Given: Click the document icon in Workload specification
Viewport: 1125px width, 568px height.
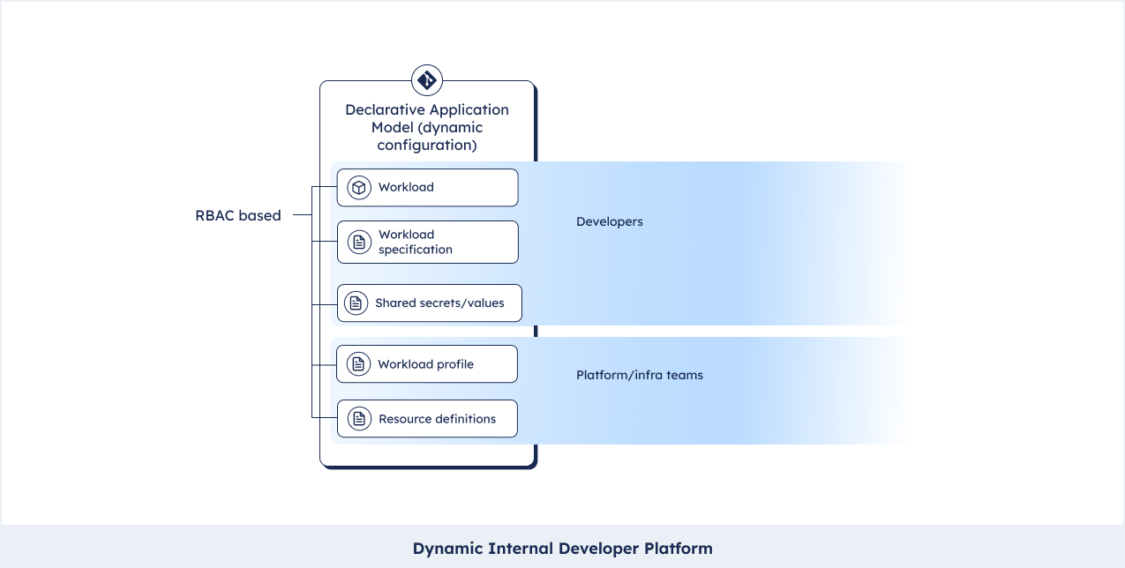Looking at the screenshot, I should pos(358,242).
